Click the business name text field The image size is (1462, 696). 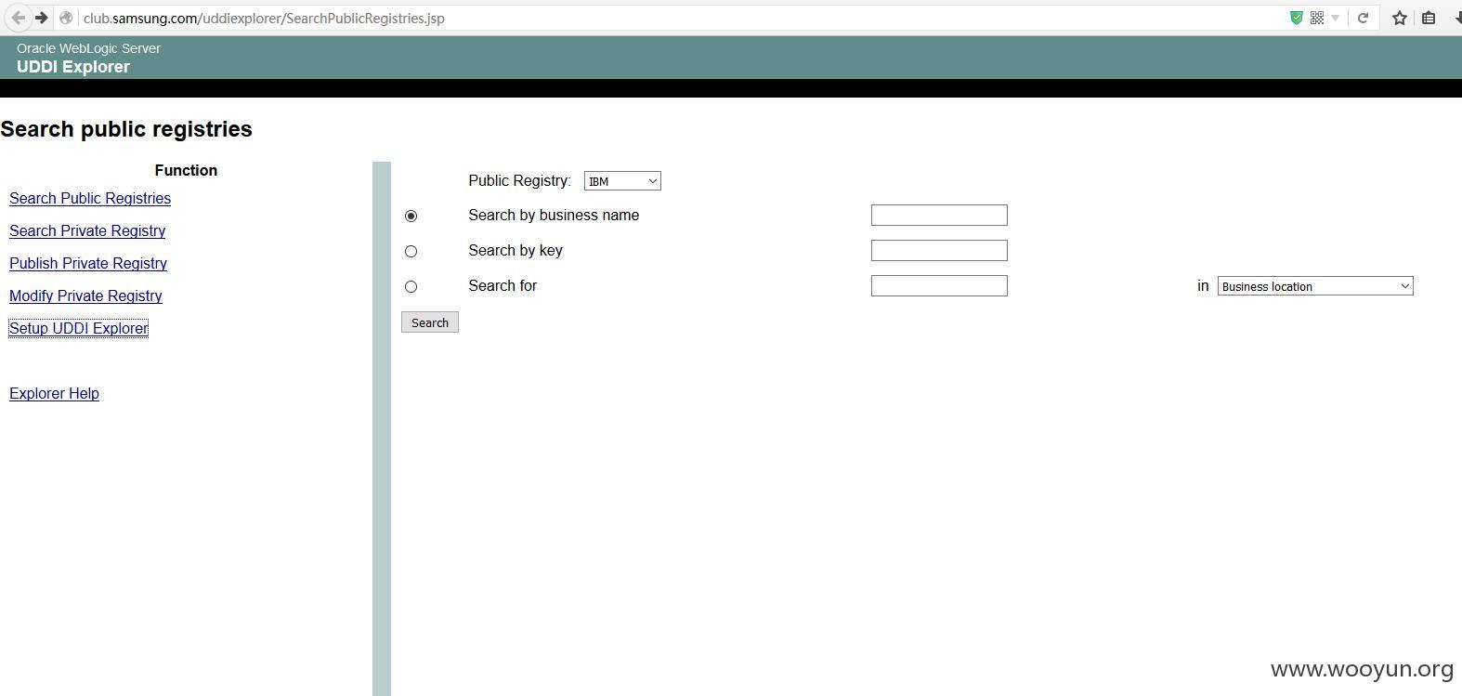click(939, 216)
